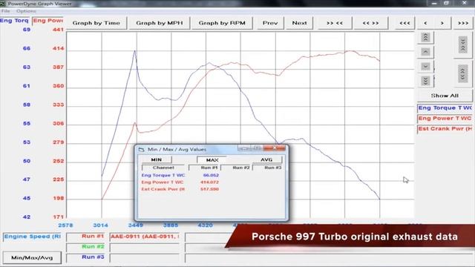Select Eng Power T WC row in values dialog
The height and width of the screenshot is (267, 475).
(x=163, y=182)
